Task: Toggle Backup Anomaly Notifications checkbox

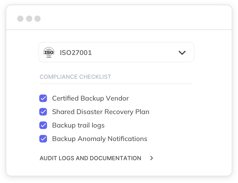Action: pyautogui.click(x=43, y=139)
